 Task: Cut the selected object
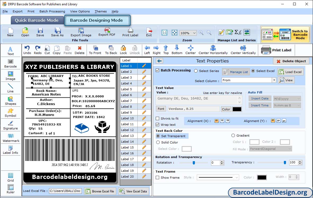click(47, 50)
